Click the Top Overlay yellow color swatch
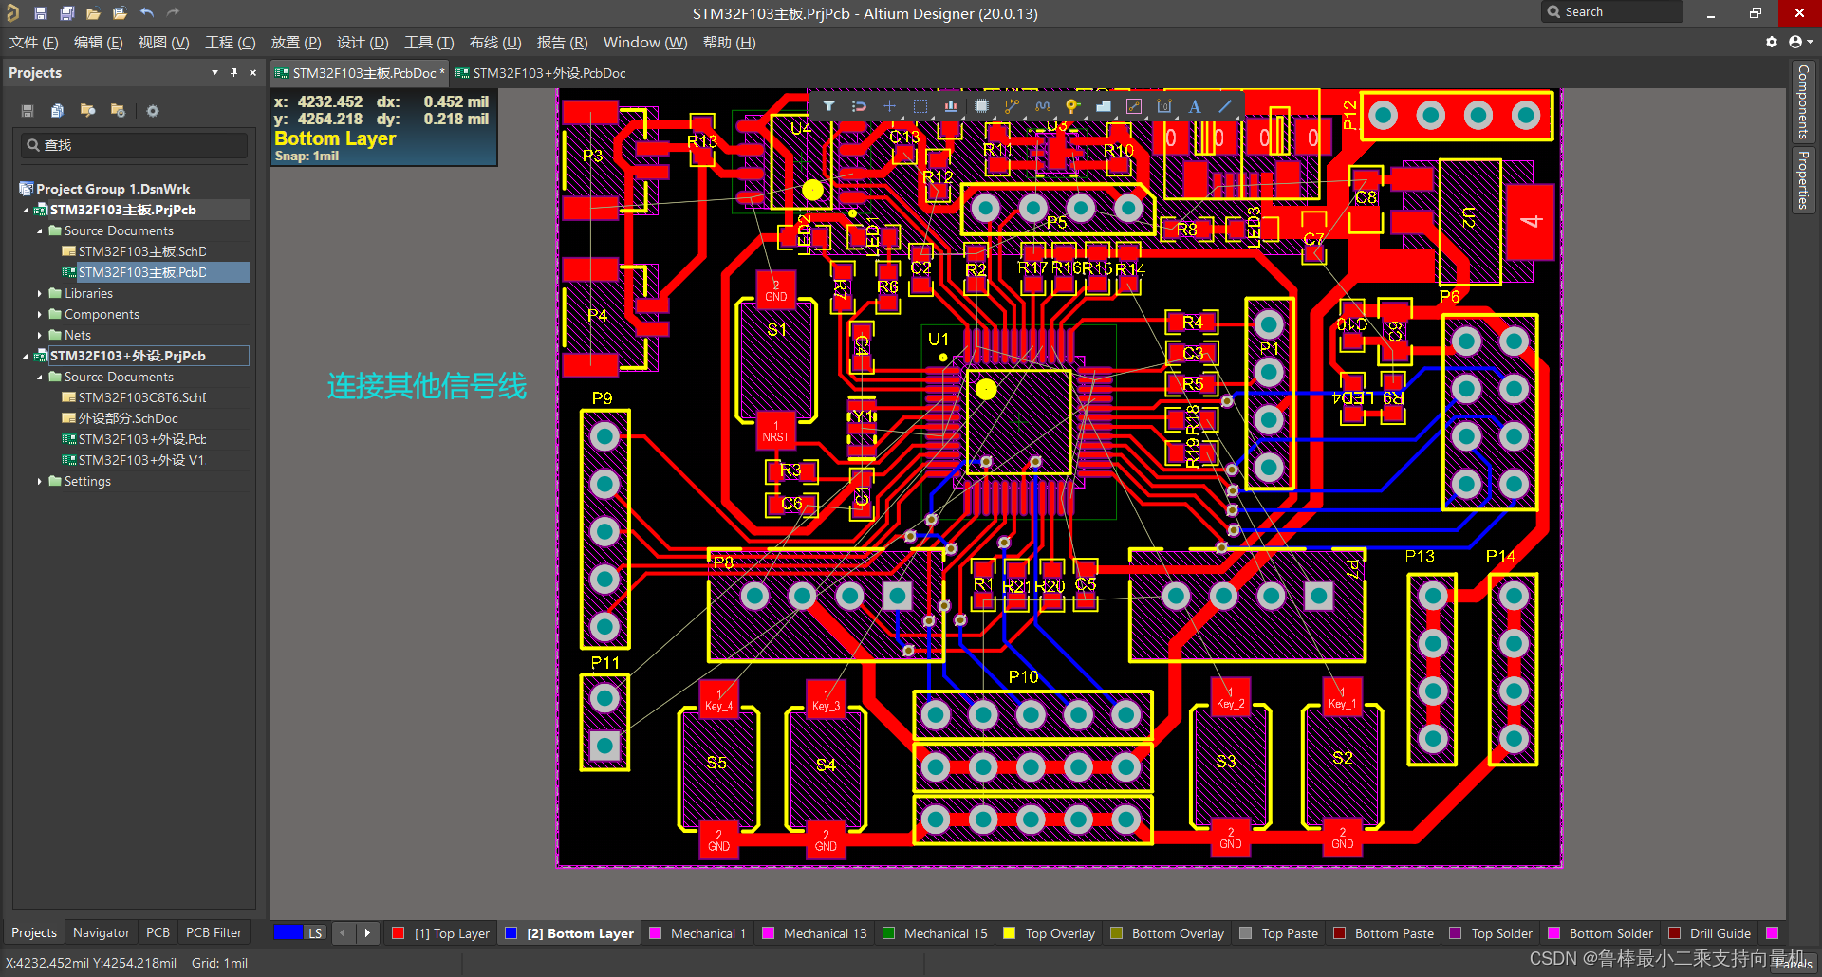Screen dimensions: 1822x977 pyautogui.click(x=1010, y=933)
